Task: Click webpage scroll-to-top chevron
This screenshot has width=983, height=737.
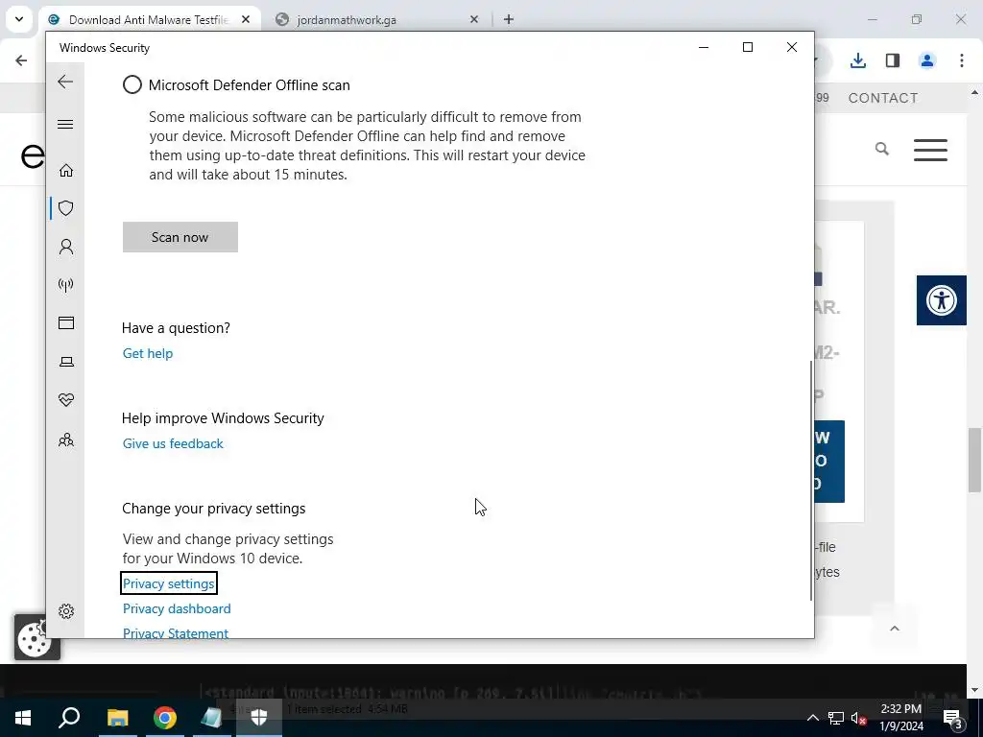Action: click(895, 629)
